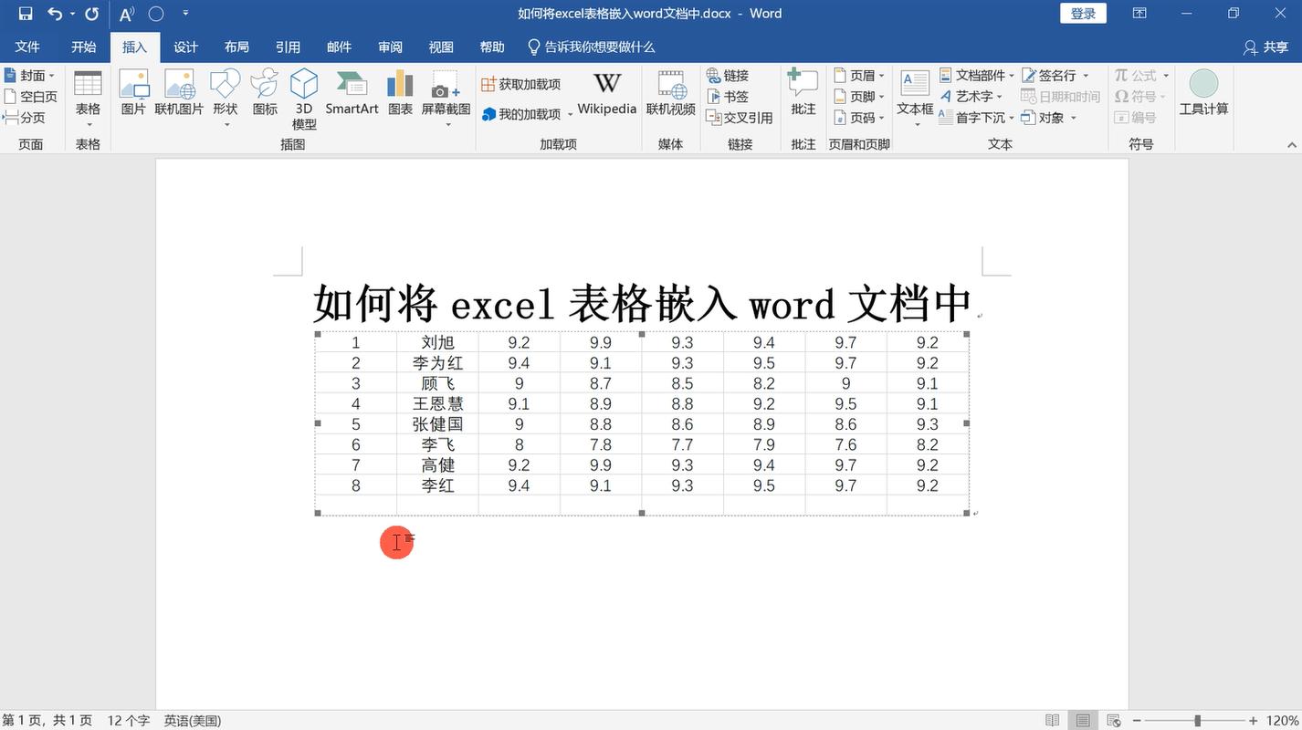Screen dimensions: 1302x730
Task: Insert a cover page (封面)
Action: tap(29, 75)
